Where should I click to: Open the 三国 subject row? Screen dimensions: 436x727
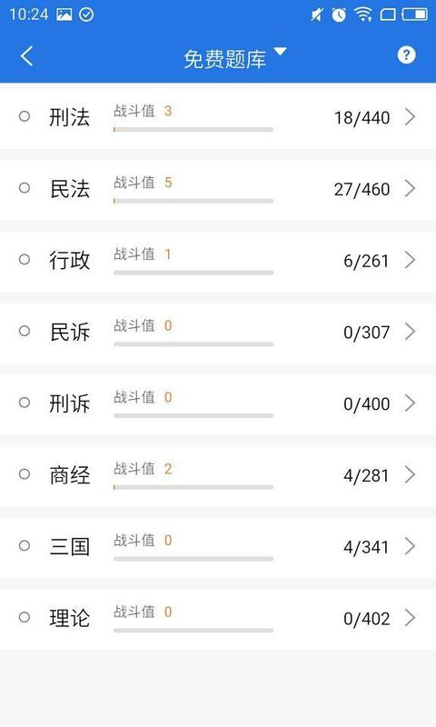coord(218,546)
